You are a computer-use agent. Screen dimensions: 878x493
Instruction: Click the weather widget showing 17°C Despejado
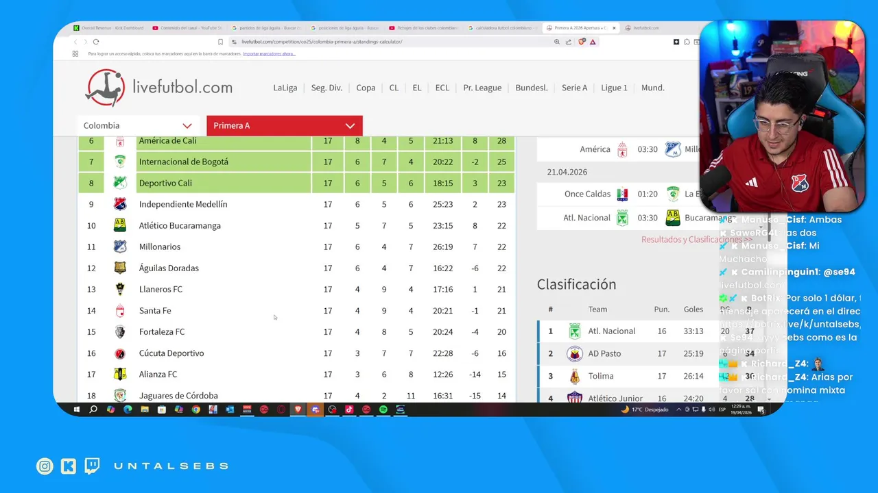(645, 409)
